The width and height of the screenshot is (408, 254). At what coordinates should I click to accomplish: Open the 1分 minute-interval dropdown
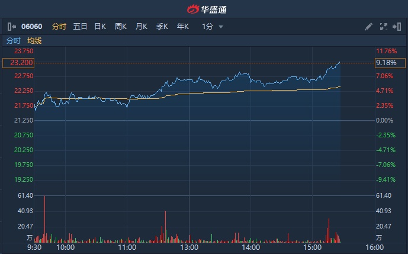212,27
